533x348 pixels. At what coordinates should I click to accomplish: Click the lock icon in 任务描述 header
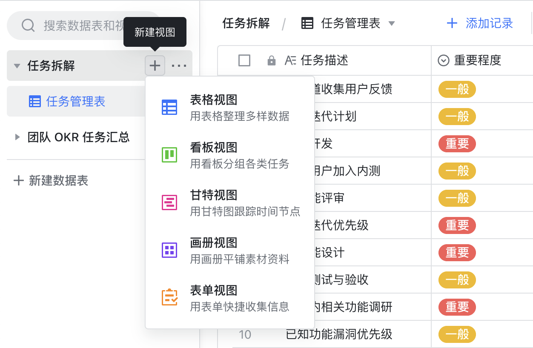(x=271, y=61)
